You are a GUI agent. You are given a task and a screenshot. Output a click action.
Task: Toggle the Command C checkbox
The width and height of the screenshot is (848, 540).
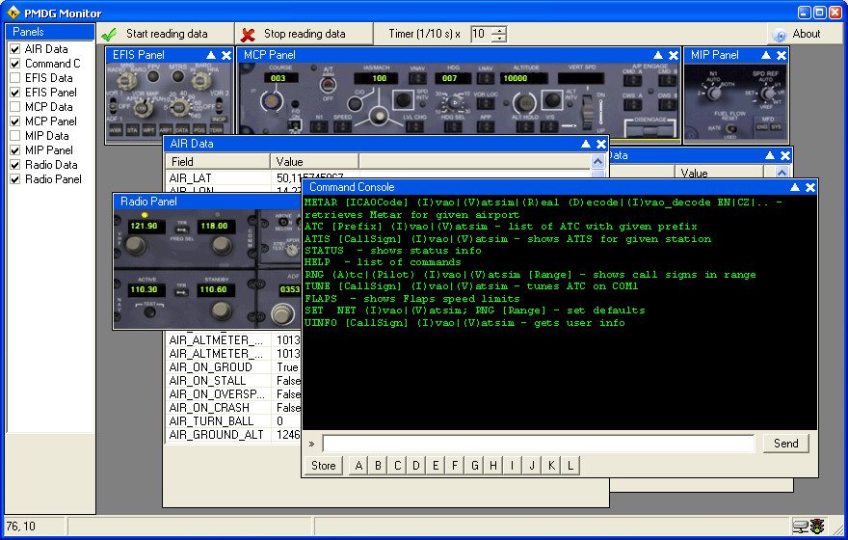pos(15,64)
